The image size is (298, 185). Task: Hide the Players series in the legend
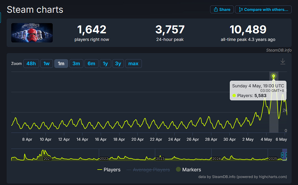(109, 170)
